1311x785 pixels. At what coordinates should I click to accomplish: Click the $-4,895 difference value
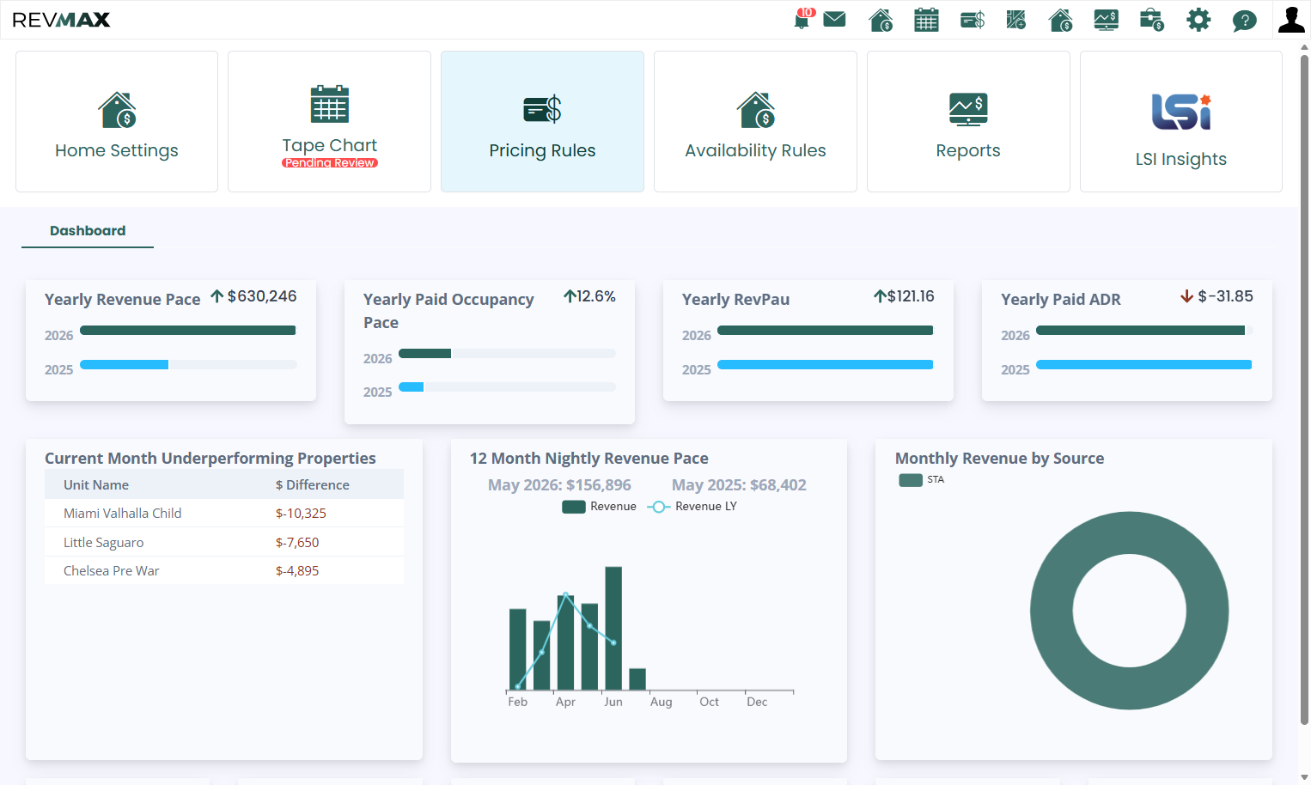[x=297, y=571]
